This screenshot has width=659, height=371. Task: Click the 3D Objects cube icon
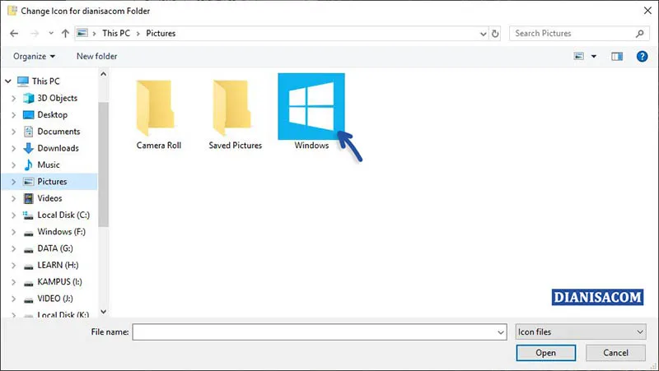coord(28,98)
